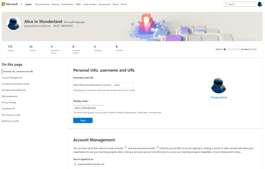Image resolution: width=265 pixels, height=169 pixels.
Task: Open Code Samples in the navigation
Action: click(x=90, y=4)
